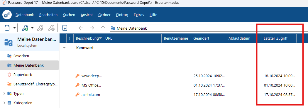The image size is (308, 108).
Task: Open the Extras menu
Action: (139, 15)
